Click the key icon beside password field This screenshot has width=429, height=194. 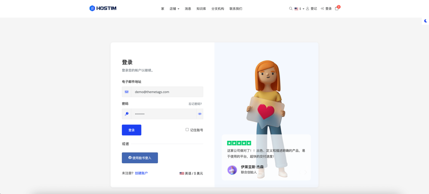click(x=127, y=114)
